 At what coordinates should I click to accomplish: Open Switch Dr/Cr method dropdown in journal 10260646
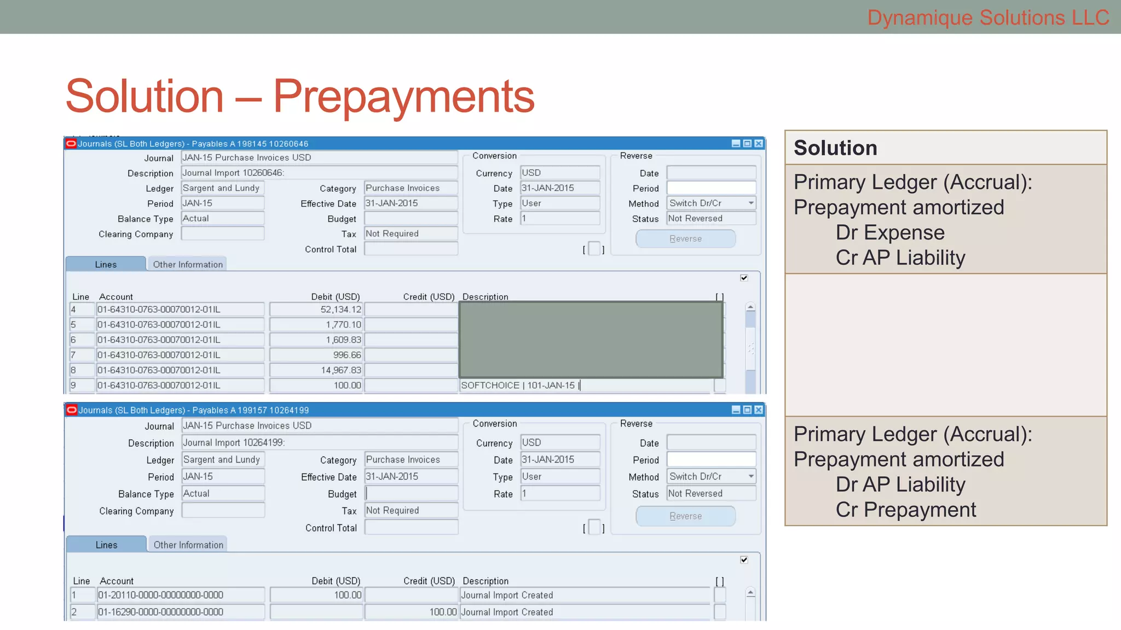[751, 203]
